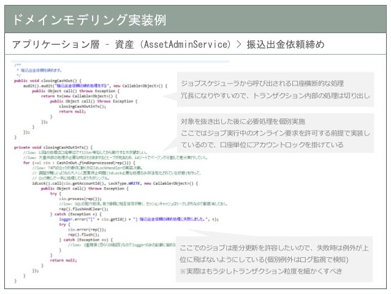Image resolution: width=391 pixels, height=294 pixels.
Task: Click the note starting ※実際はもう少しトランザクション粒度
Action: (x=261, y=271)
